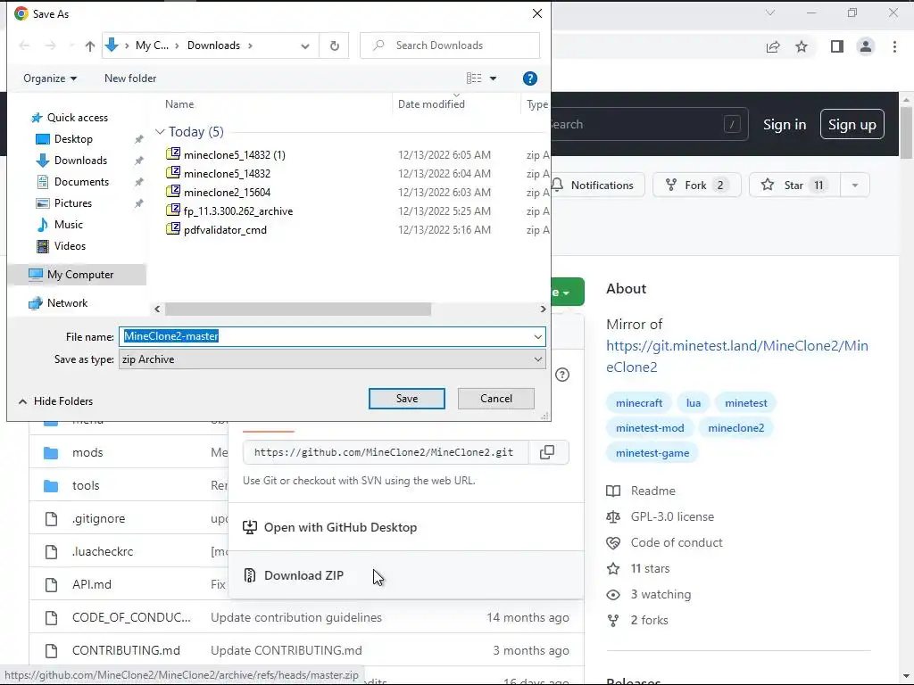This screenshot has width=914, height=685.
Task: Share this page from Chrome toolbar
Action: [x=773, y=46]
